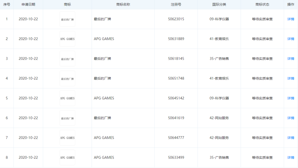298x168 pixels.
Task: Select registration number 50631889
Action: pyautogui.click(x=176, y=39)
